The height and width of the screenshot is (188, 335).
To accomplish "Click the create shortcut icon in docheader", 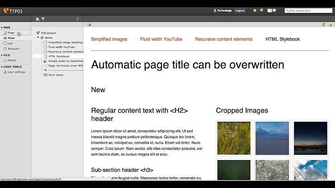I will 330,25.
